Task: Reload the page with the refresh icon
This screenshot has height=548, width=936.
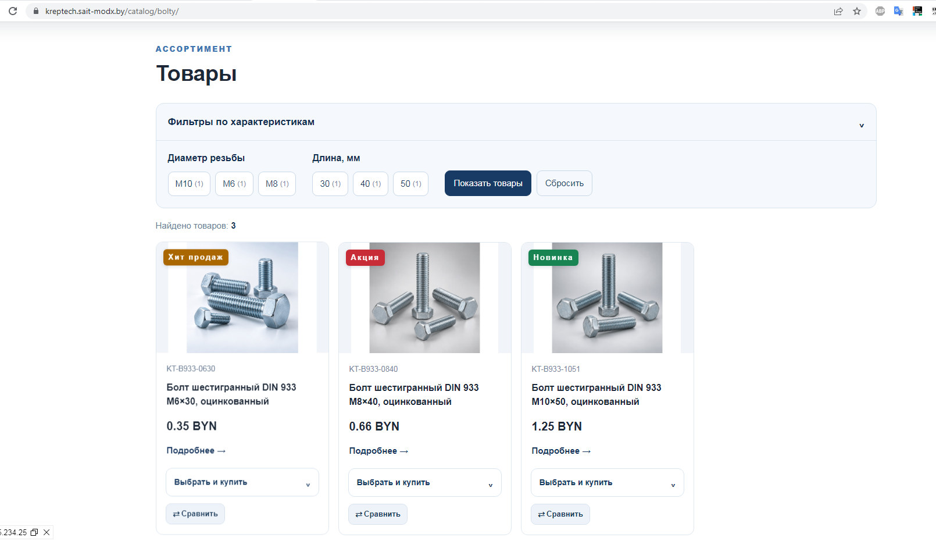Action: pyautogui.click(x=13, y=11)
